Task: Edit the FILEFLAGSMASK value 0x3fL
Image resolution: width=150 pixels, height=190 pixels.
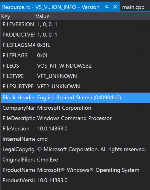Action: 43,45
